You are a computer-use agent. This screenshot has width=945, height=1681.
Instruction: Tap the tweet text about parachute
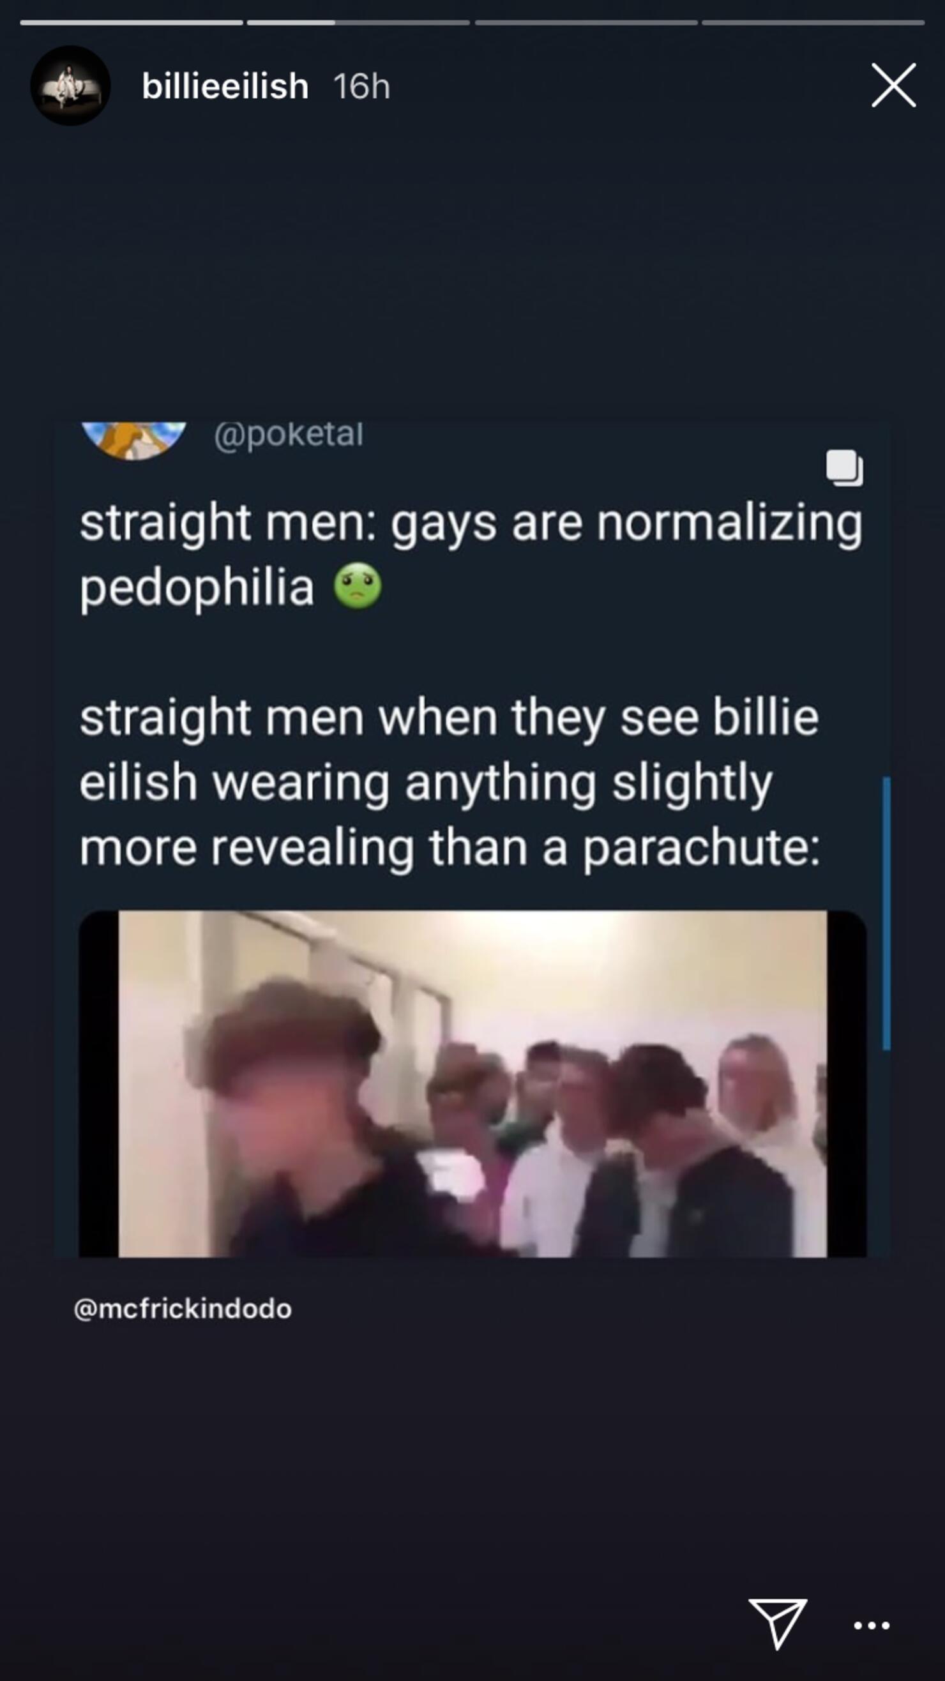[450, 783]
